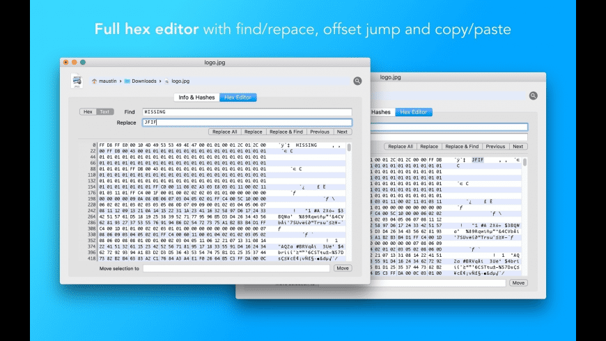
Task: Switch to Info & Hashes tab
Action: pos(196,97)
